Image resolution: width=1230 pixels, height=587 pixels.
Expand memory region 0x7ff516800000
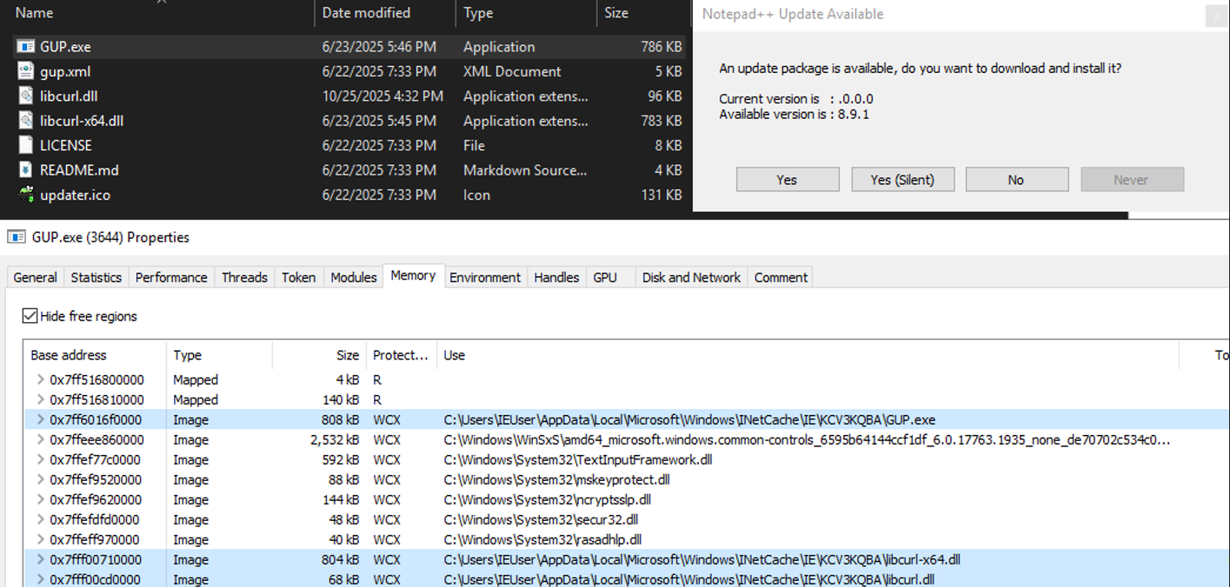[x=40, y=379]
